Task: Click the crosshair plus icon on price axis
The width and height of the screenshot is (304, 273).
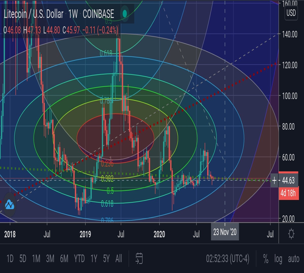Action: [274, 180]
